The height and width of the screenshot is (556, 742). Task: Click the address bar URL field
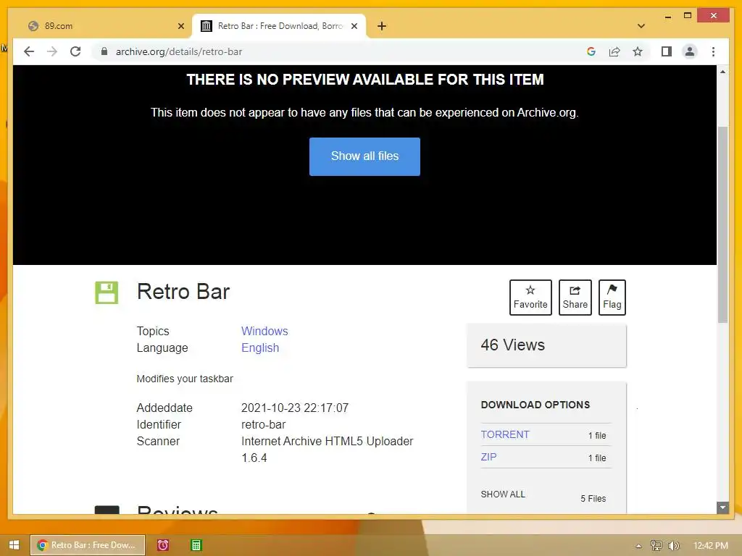[341, 51]
